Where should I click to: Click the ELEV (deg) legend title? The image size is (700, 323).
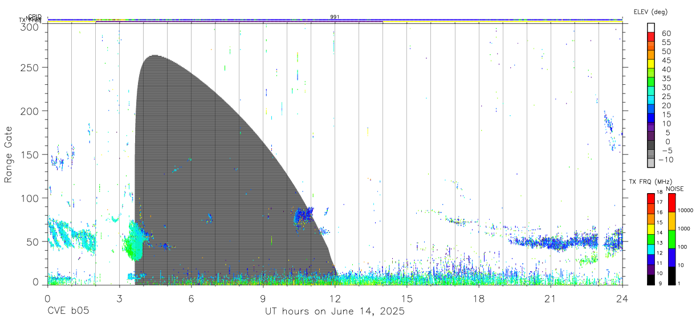point(651,12)
